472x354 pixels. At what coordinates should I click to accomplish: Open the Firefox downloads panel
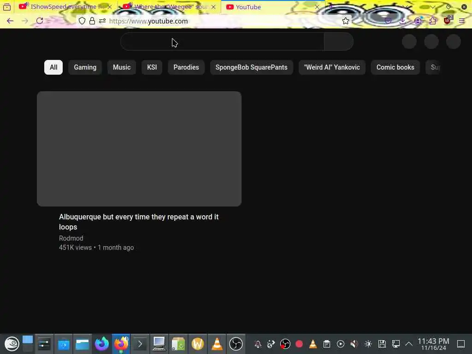point(402,21)
